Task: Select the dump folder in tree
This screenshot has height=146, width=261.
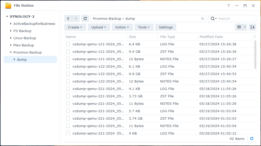Action: point(30,59)
